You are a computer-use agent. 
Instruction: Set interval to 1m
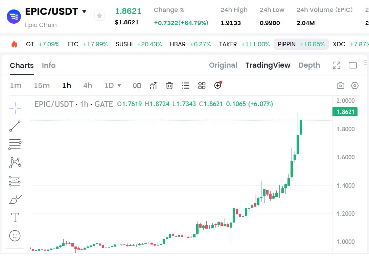click(x=16, y=86)
